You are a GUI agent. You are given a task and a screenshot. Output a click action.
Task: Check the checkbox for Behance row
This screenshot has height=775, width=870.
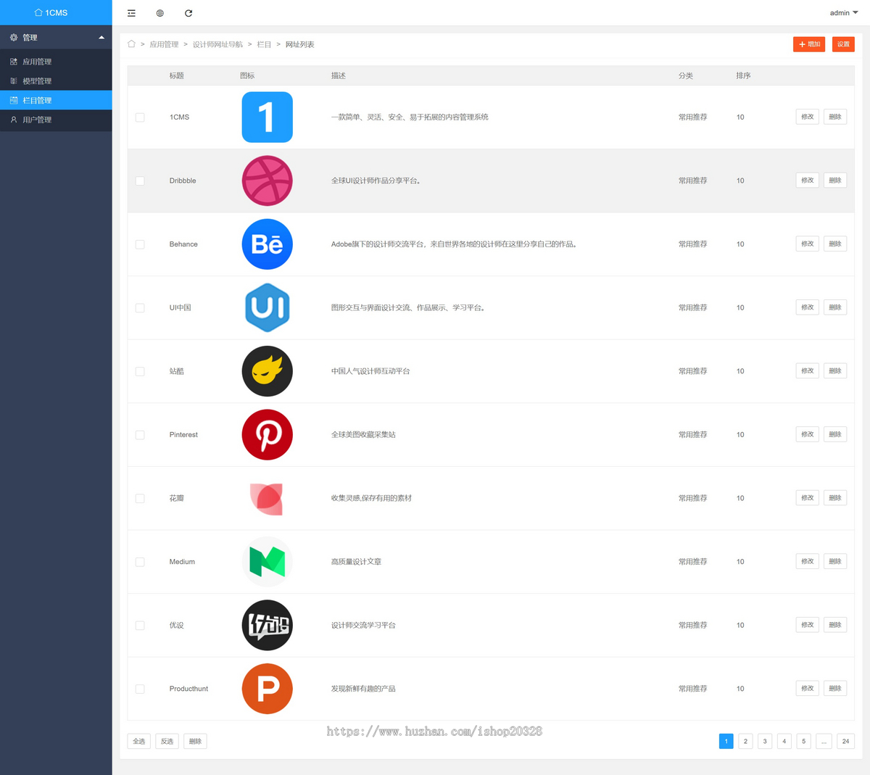coord(140,244)
